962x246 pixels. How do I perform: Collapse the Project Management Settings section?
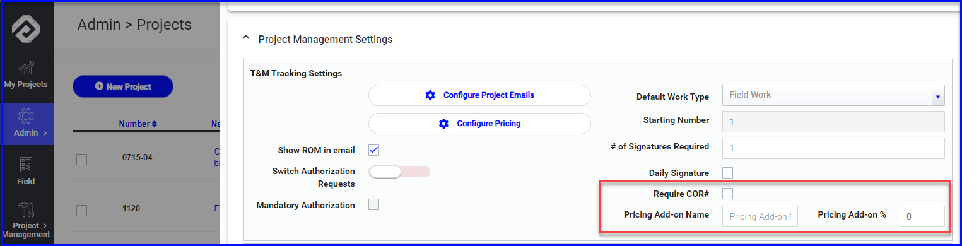coord(246,39)
